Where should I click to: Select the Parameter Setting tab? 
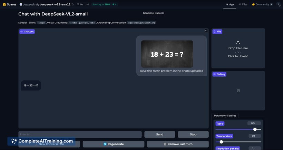pos(225,116)
